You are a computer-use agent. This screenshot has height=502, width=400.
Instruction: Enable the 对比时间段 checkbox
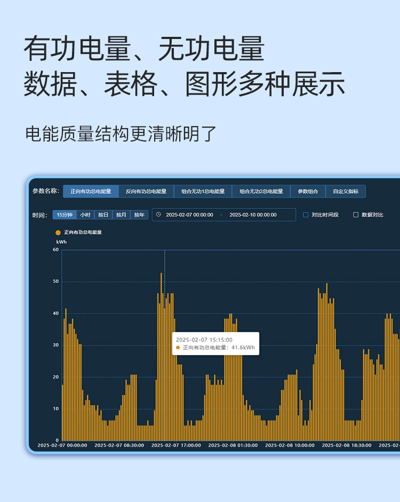(x=306, y=215)
